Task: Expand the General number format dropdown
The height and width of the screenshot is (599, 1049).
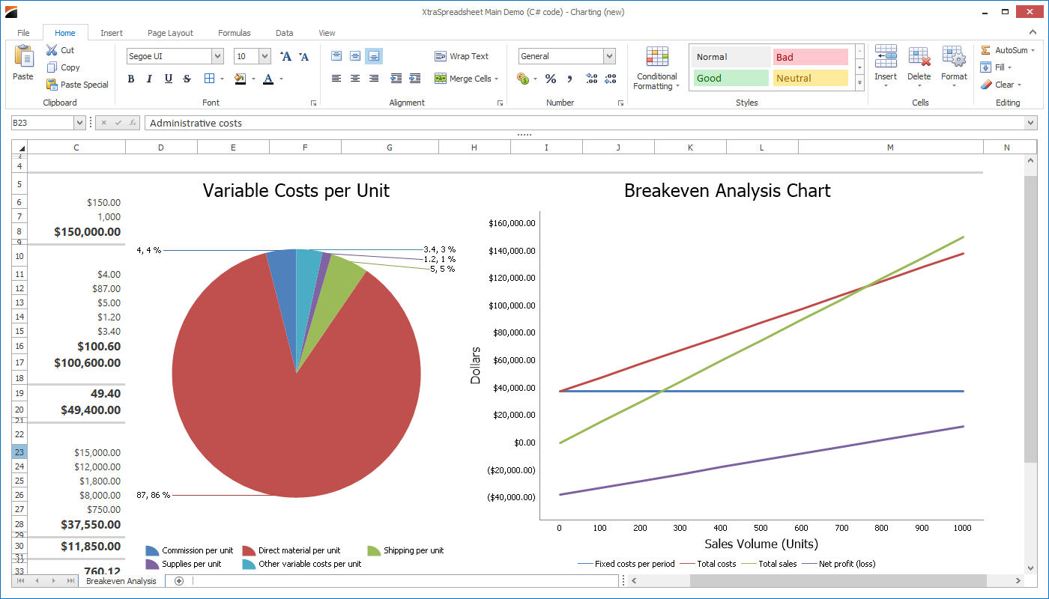Action: [609, 56]
